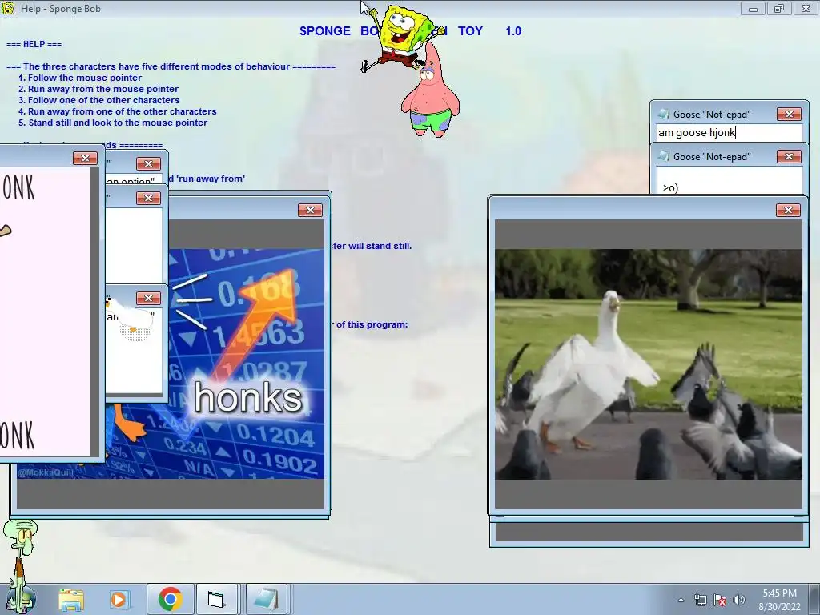Viewport: 820px width, 615px height.
Task: Click the 'honks' stock chart meme image
Action: (x=246, y=364)
